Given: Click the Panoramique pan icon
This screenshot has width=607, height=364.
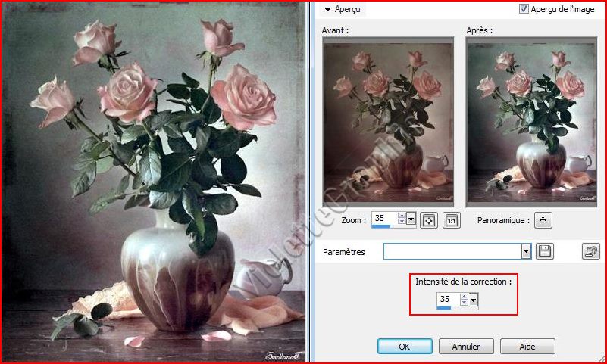Looking at the screenshot, I should point(543,220).
